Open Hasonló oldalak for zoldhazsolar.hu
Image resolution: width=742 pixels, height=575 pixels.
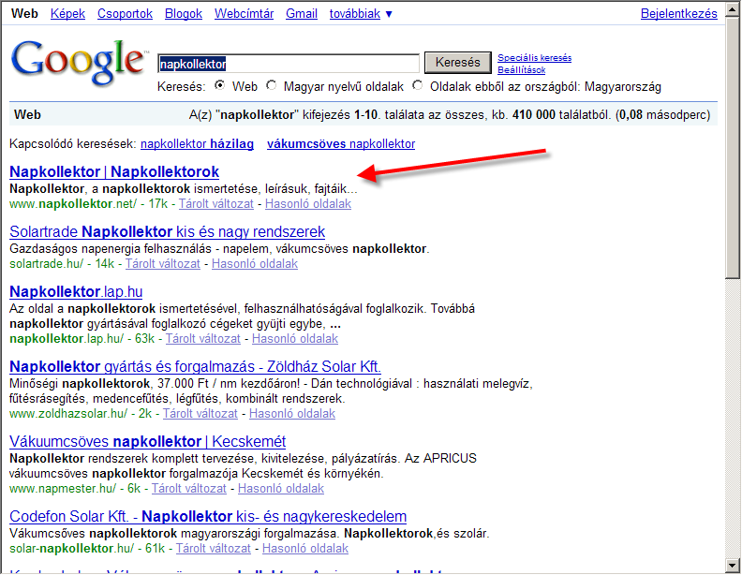point(292,413)
